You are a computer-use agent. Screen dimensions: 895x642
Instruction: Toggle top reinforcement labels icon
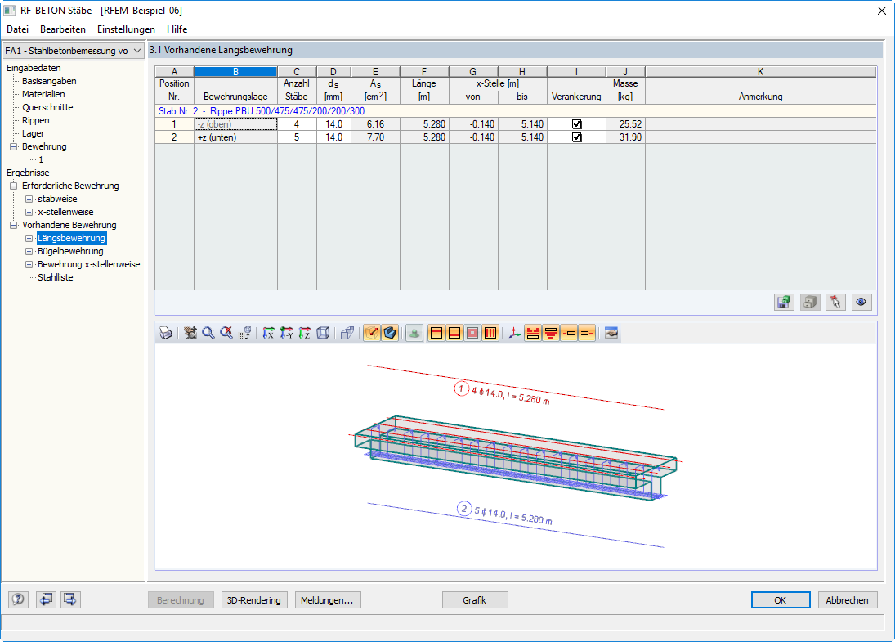[x=533, y=333]
